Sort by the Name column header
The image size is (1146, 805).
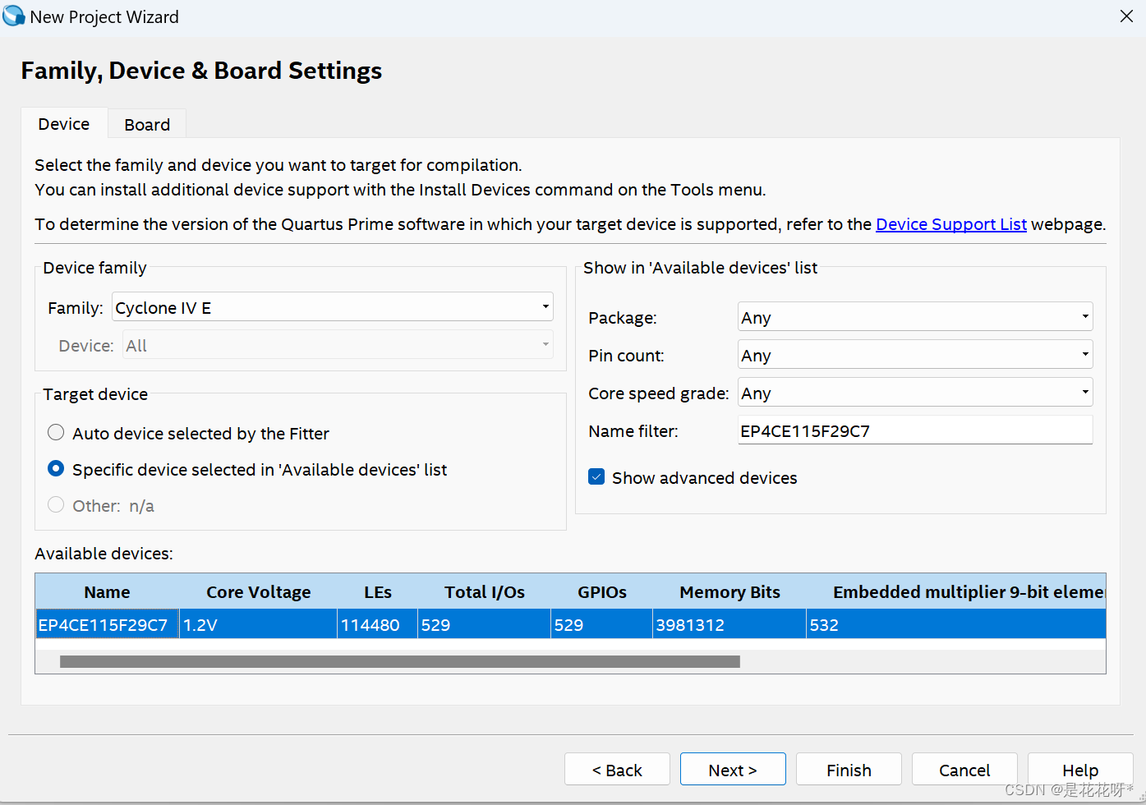pyautogui.click(x=107, y=591)
